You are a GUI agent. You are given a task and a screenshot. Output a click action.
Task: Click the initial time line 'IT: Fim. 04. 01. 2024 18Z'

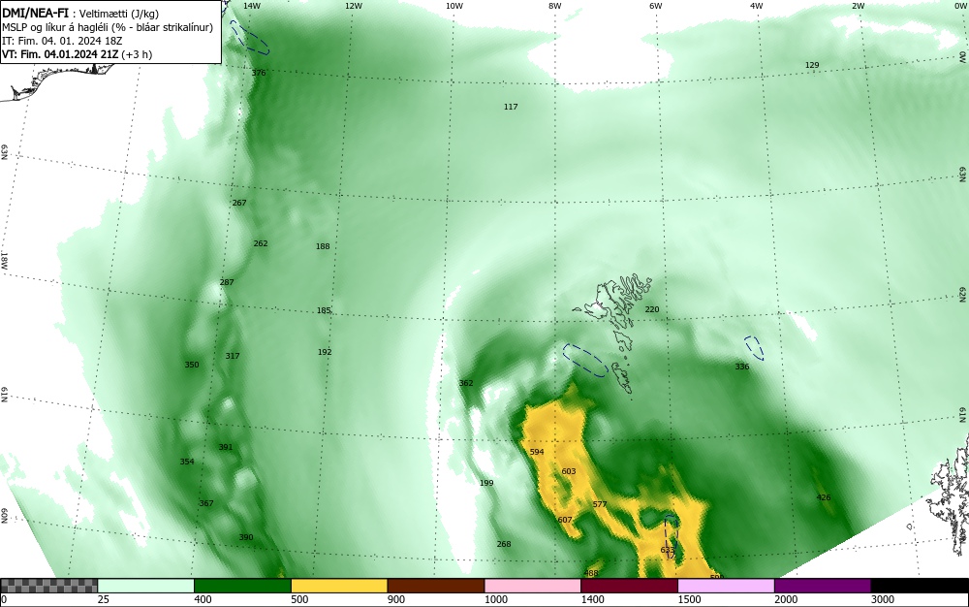pyautogui.click(x=62, y=41)
